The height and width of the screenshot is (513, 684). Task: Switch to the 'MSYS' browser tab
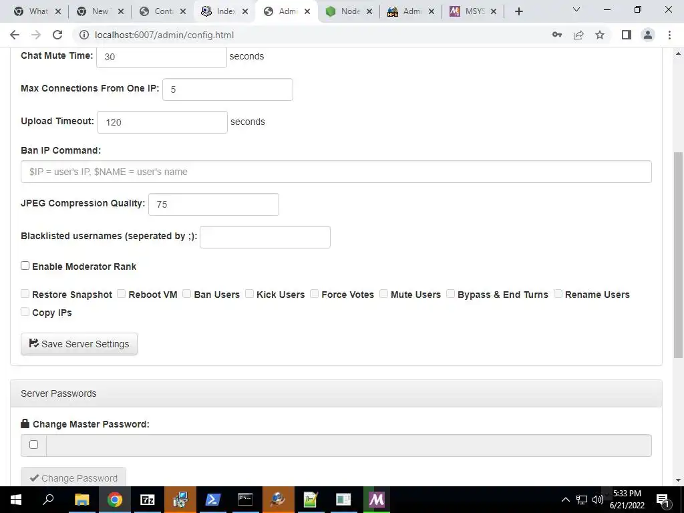[x=474, y=11]
